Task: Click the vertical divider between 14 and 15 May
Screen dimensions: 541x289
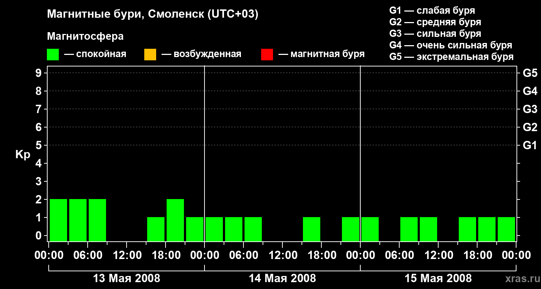Action: (x=360, y=154)
